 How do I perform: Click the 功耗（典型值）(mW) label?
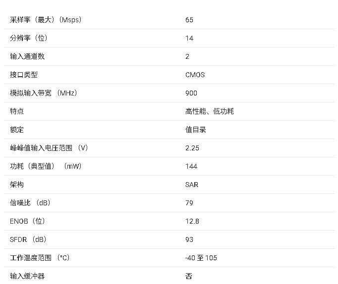coord(46,166)
